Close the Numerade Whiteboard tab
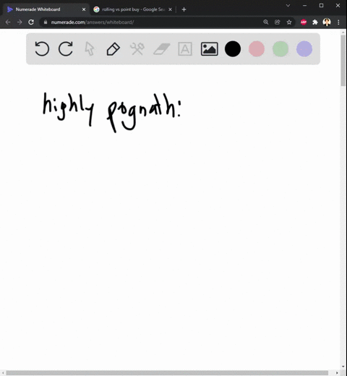347x376 pixels. pyautogui.click(x=84, y=9)
